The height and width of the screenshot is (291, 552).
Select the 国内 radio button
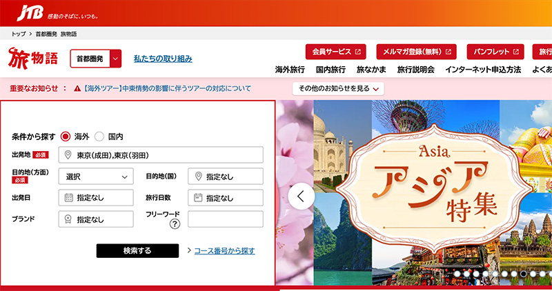pos(99,137)
